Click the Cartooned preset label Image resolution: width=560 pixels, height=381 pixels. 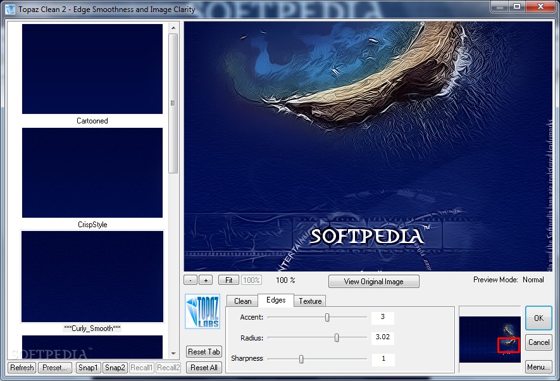tap(92, 121)
